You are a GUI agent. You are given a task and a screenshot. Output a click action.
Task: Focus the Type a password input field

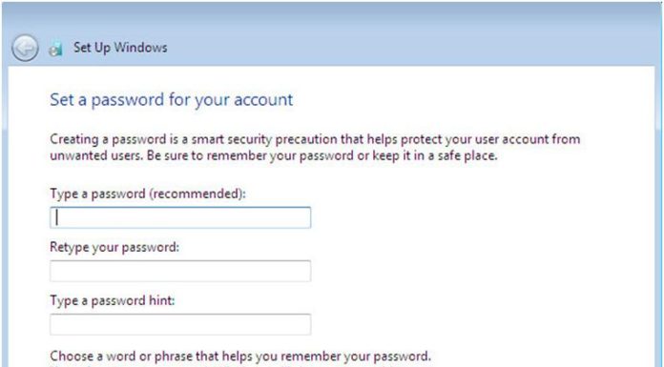click(180, 217)
